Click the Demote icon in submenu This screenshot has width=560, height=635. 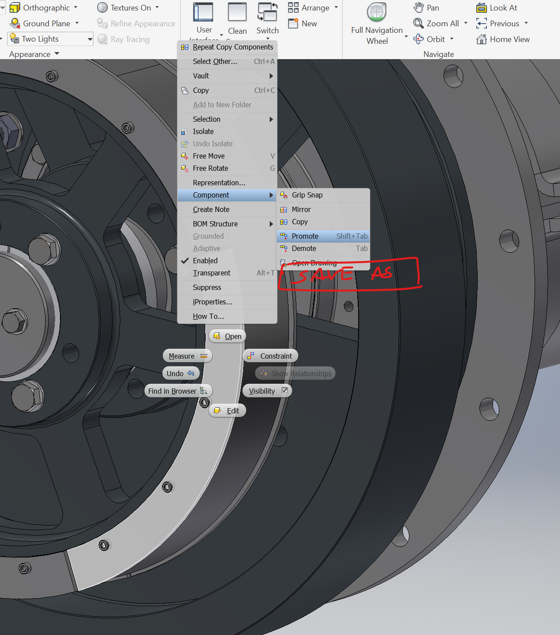tap(284, 248)
